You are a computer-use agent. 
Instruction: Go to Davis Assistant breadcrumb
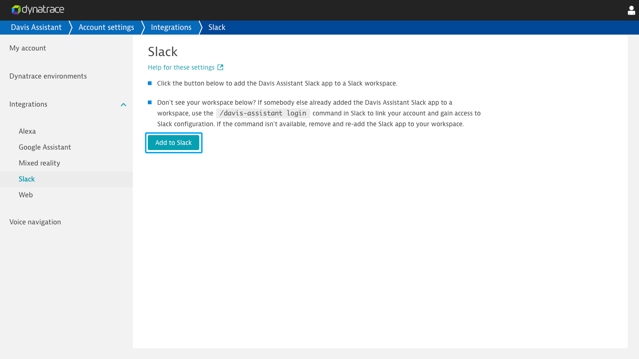[36, 27]
